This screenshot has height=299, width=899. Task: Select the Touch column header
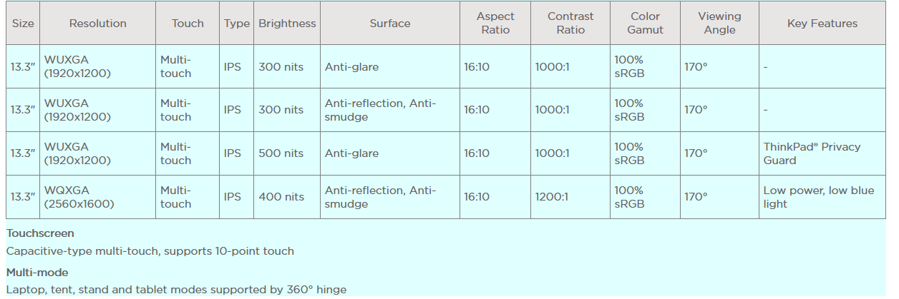(187, 24)
